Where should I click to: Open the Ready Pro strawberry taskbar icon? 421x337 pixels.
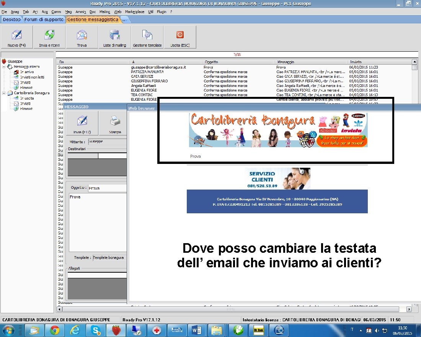116,330
